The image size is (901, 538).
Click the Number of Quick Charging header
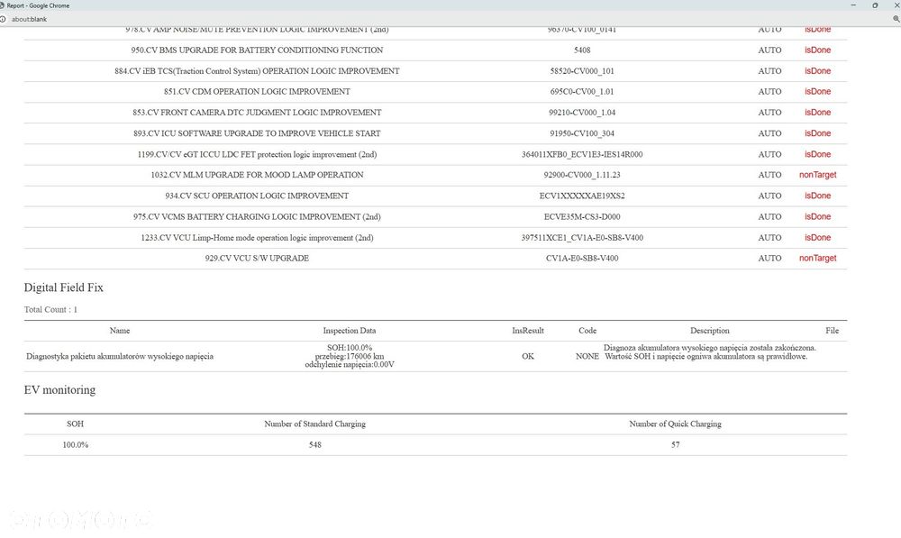pos(675,424)
